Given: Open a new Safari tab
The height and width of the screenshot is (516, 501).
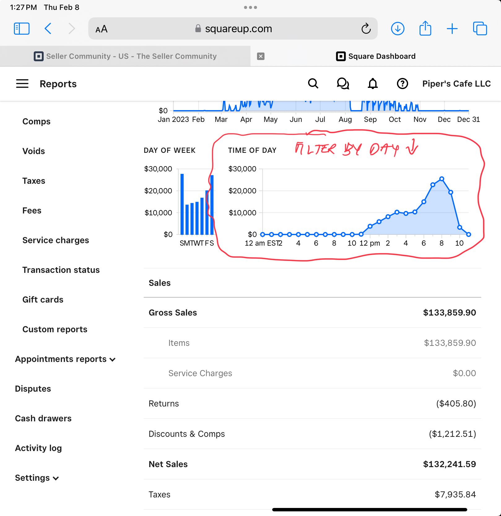Looking at the screenshot, I should (x=452, y=29).
